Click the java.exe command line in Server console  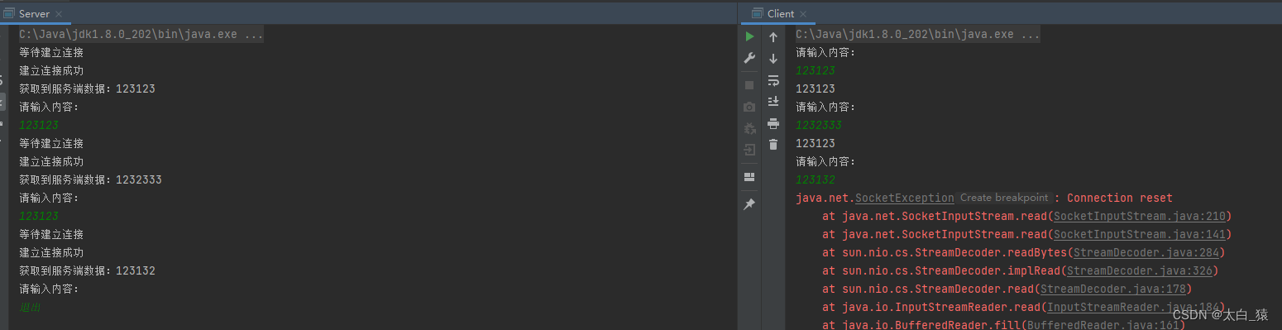pos(141,34)
